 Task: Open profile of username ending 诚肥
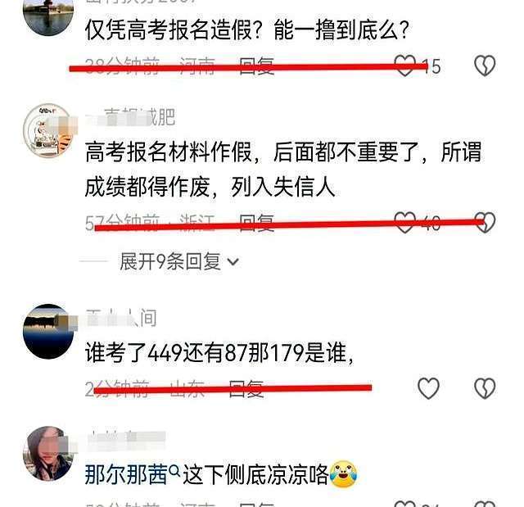(x=130, y=117)
